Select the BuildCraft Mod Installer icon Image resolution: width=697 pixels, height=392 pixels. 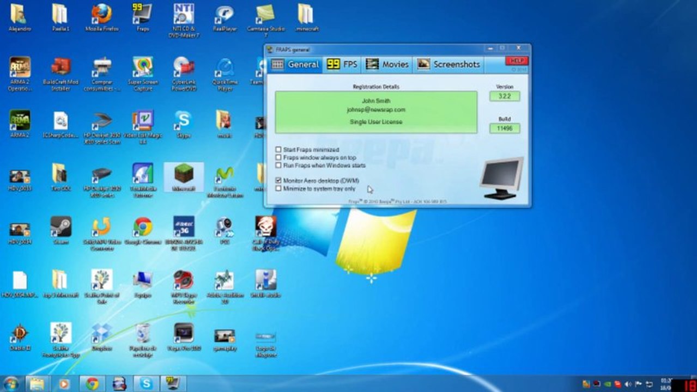60,73
